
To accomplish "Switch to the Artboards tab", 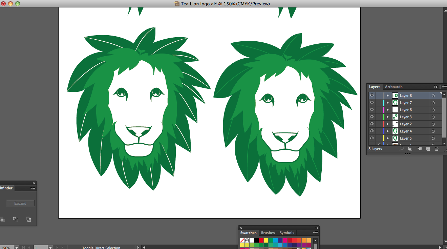I will coord(393,87).
